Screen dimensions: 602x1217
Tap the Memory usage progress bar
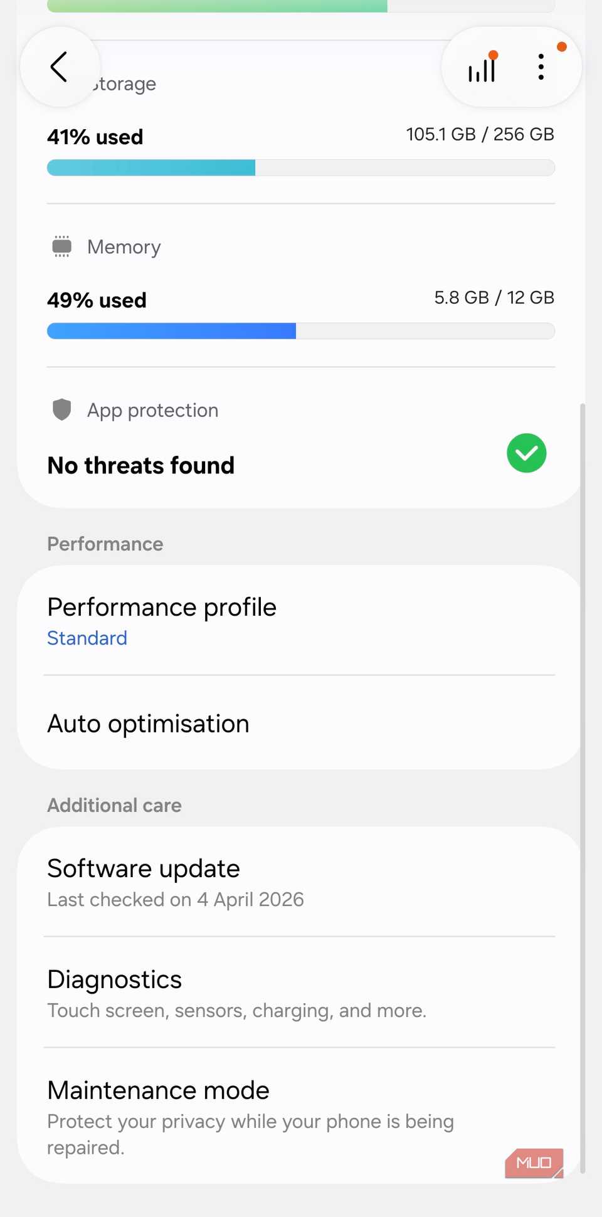pos(301,330)
